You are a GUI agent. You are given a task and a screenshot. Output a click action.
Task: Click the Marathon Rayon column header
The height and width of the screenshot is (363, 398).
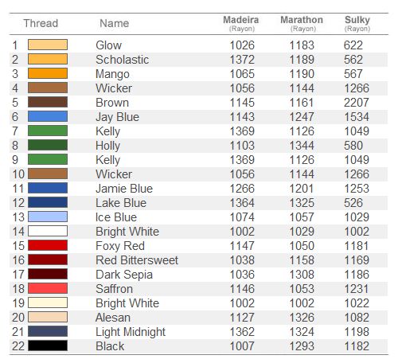[x=302, y=23]
